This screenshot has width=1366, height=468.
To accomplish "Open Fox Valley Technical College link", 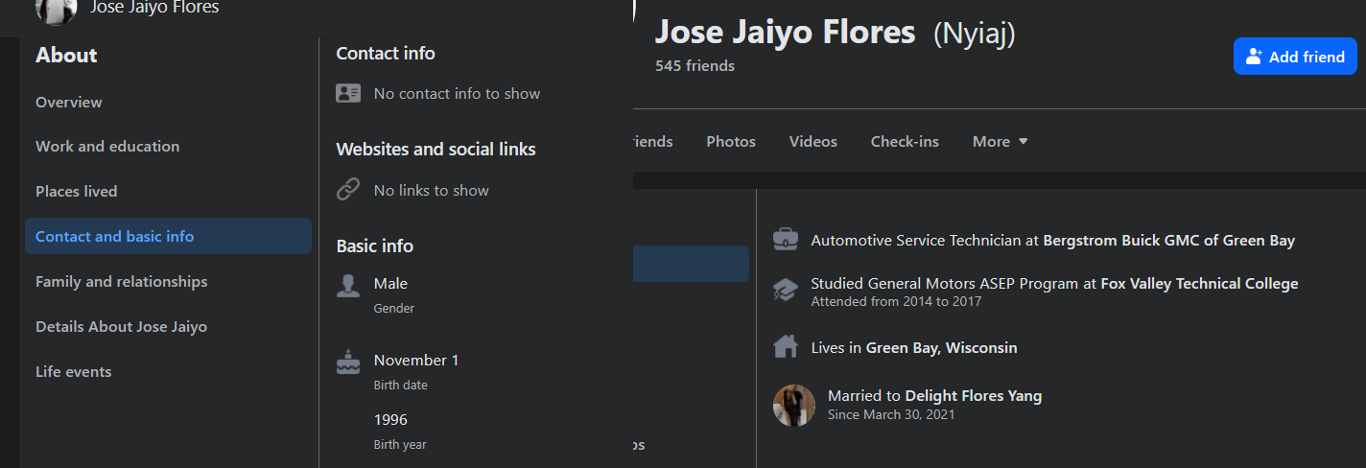I will tap(1199, 284).
